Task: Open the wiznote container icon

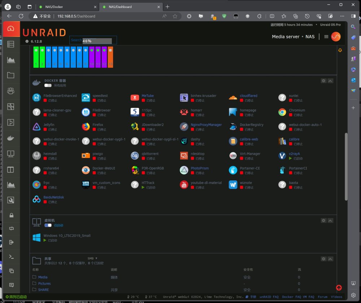Action: tap(233, 185)
